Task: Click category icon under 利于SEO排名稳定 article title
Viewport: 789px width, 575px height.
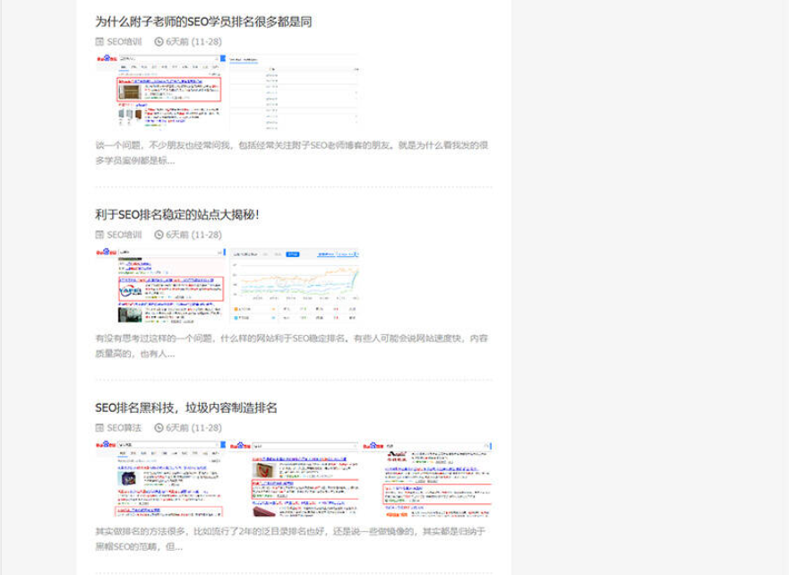Action: coord(100,235)
